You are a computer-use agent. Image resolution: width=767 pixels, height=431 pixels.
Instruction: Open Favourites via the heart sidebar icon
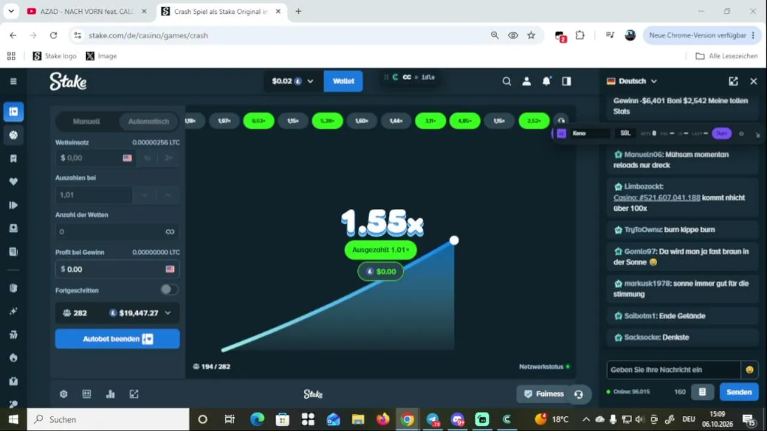[x=13, y=181]
